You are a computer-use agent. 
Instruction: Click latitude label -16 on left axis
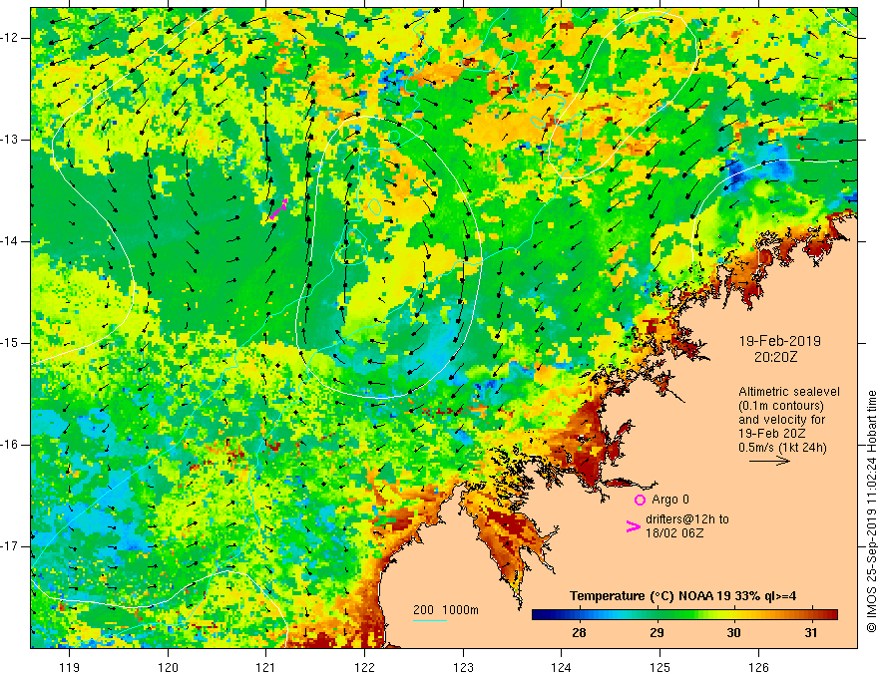point(10,445)
